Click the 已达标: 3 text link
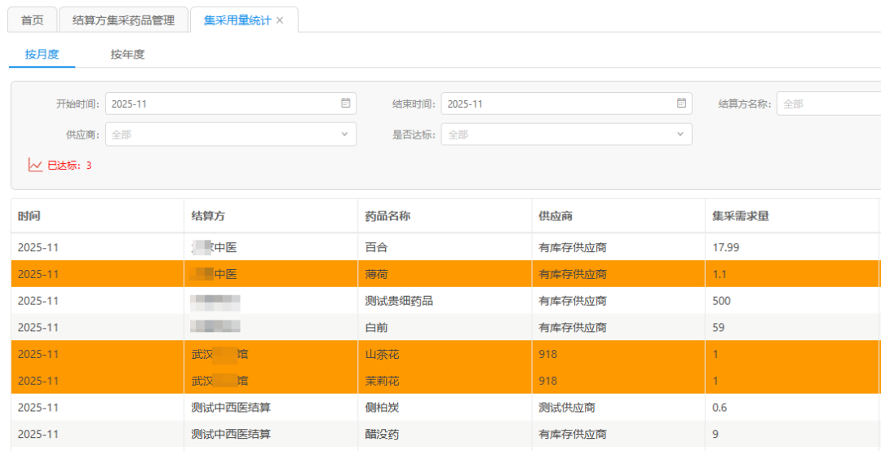The height and width of the screenshot is (451, 881). (69, 166)
